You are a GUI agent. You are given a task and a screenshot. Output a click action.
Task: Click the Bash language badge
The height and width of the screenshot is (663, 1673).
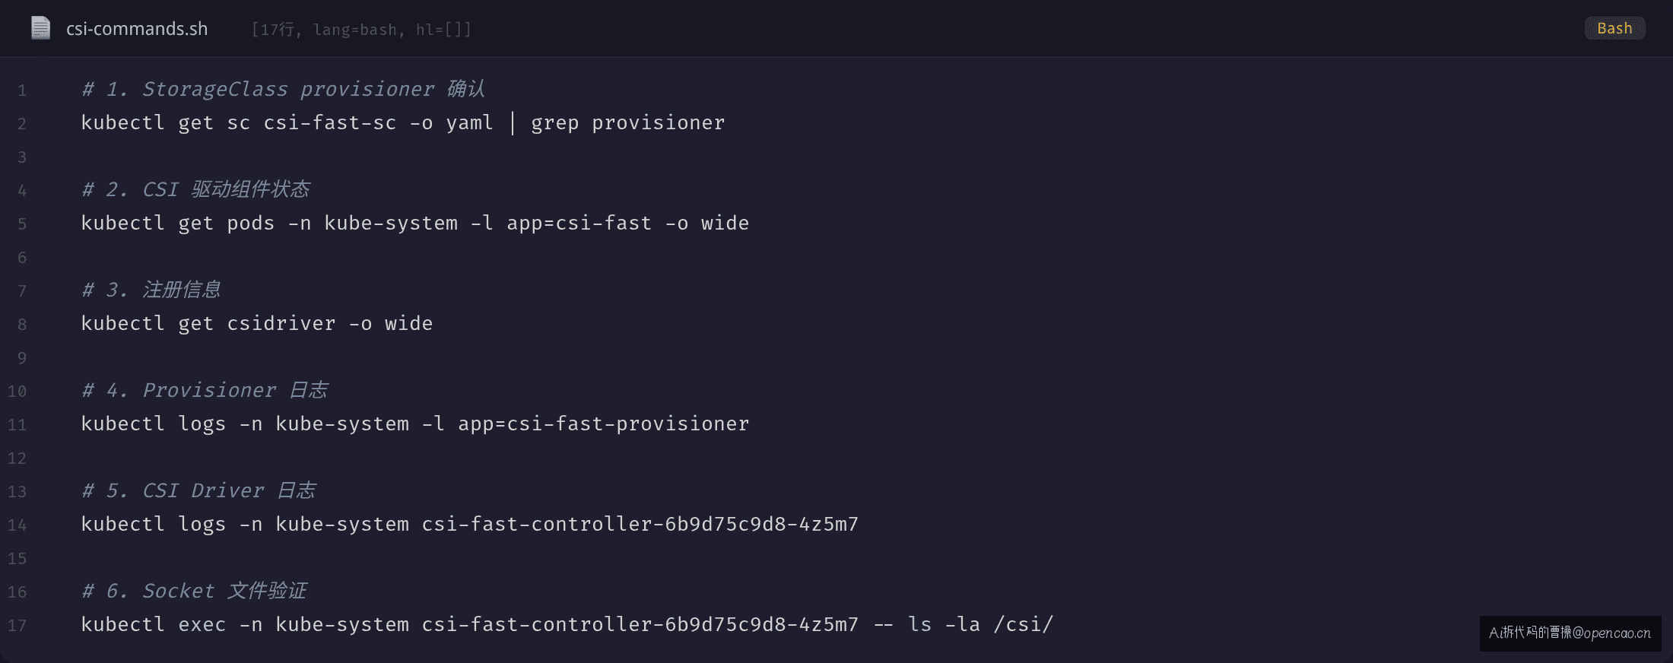coord(1614,28)
